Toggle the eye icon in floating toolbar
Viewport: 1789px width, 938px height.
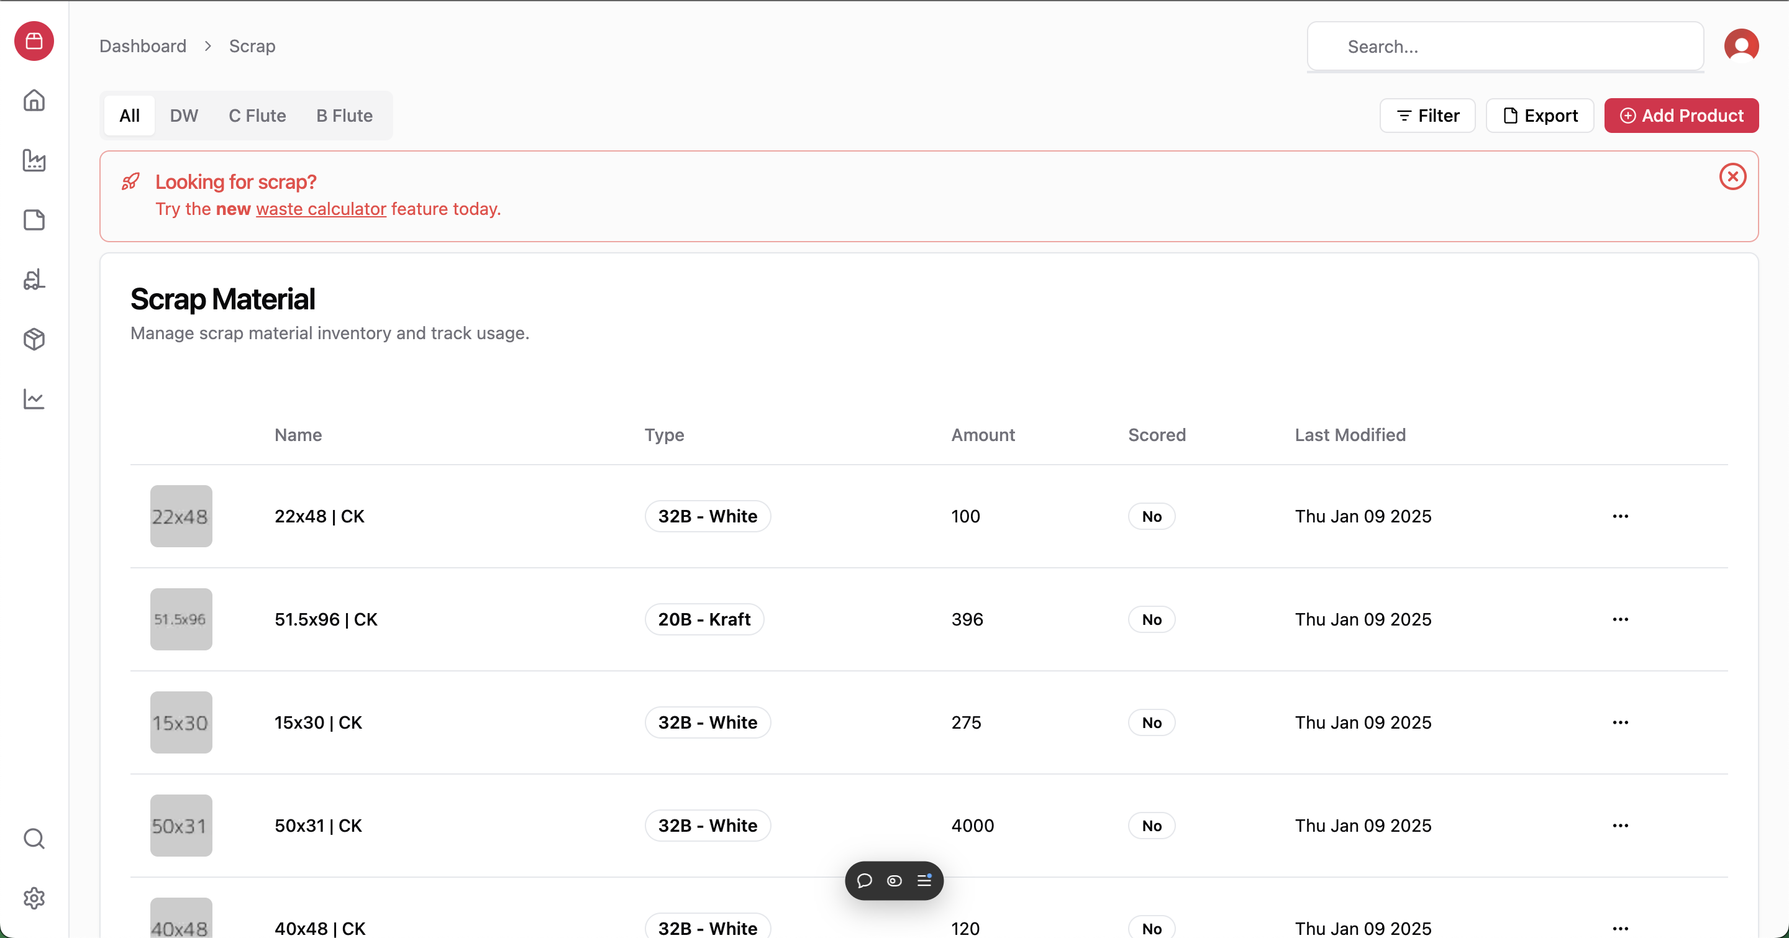pyautogui.click(x=894, y=880)
